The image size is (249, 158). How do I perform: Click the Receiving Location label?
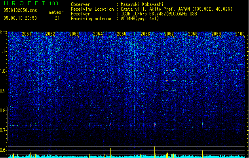pyautogui.click(x=92, y=9)
